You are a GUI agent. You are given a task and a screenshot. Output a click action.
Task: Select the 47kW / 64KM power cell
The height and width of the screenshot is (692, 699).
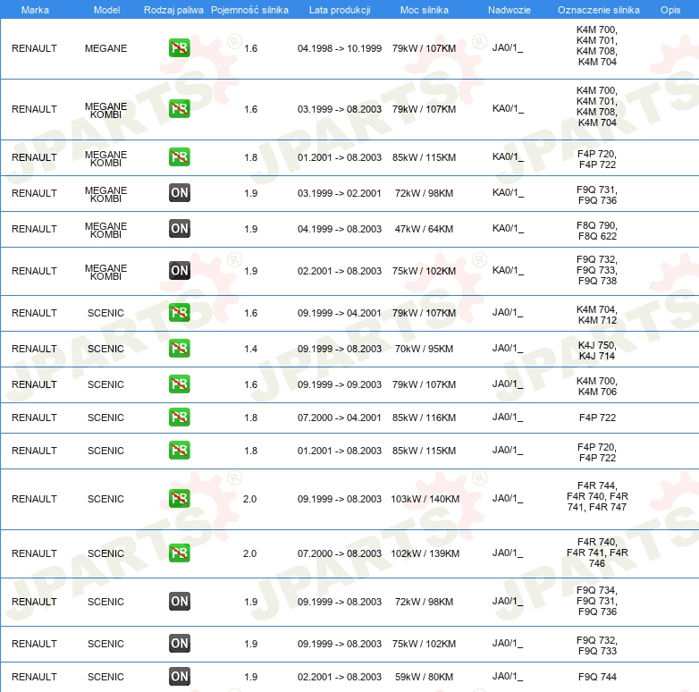coord(424,229)
